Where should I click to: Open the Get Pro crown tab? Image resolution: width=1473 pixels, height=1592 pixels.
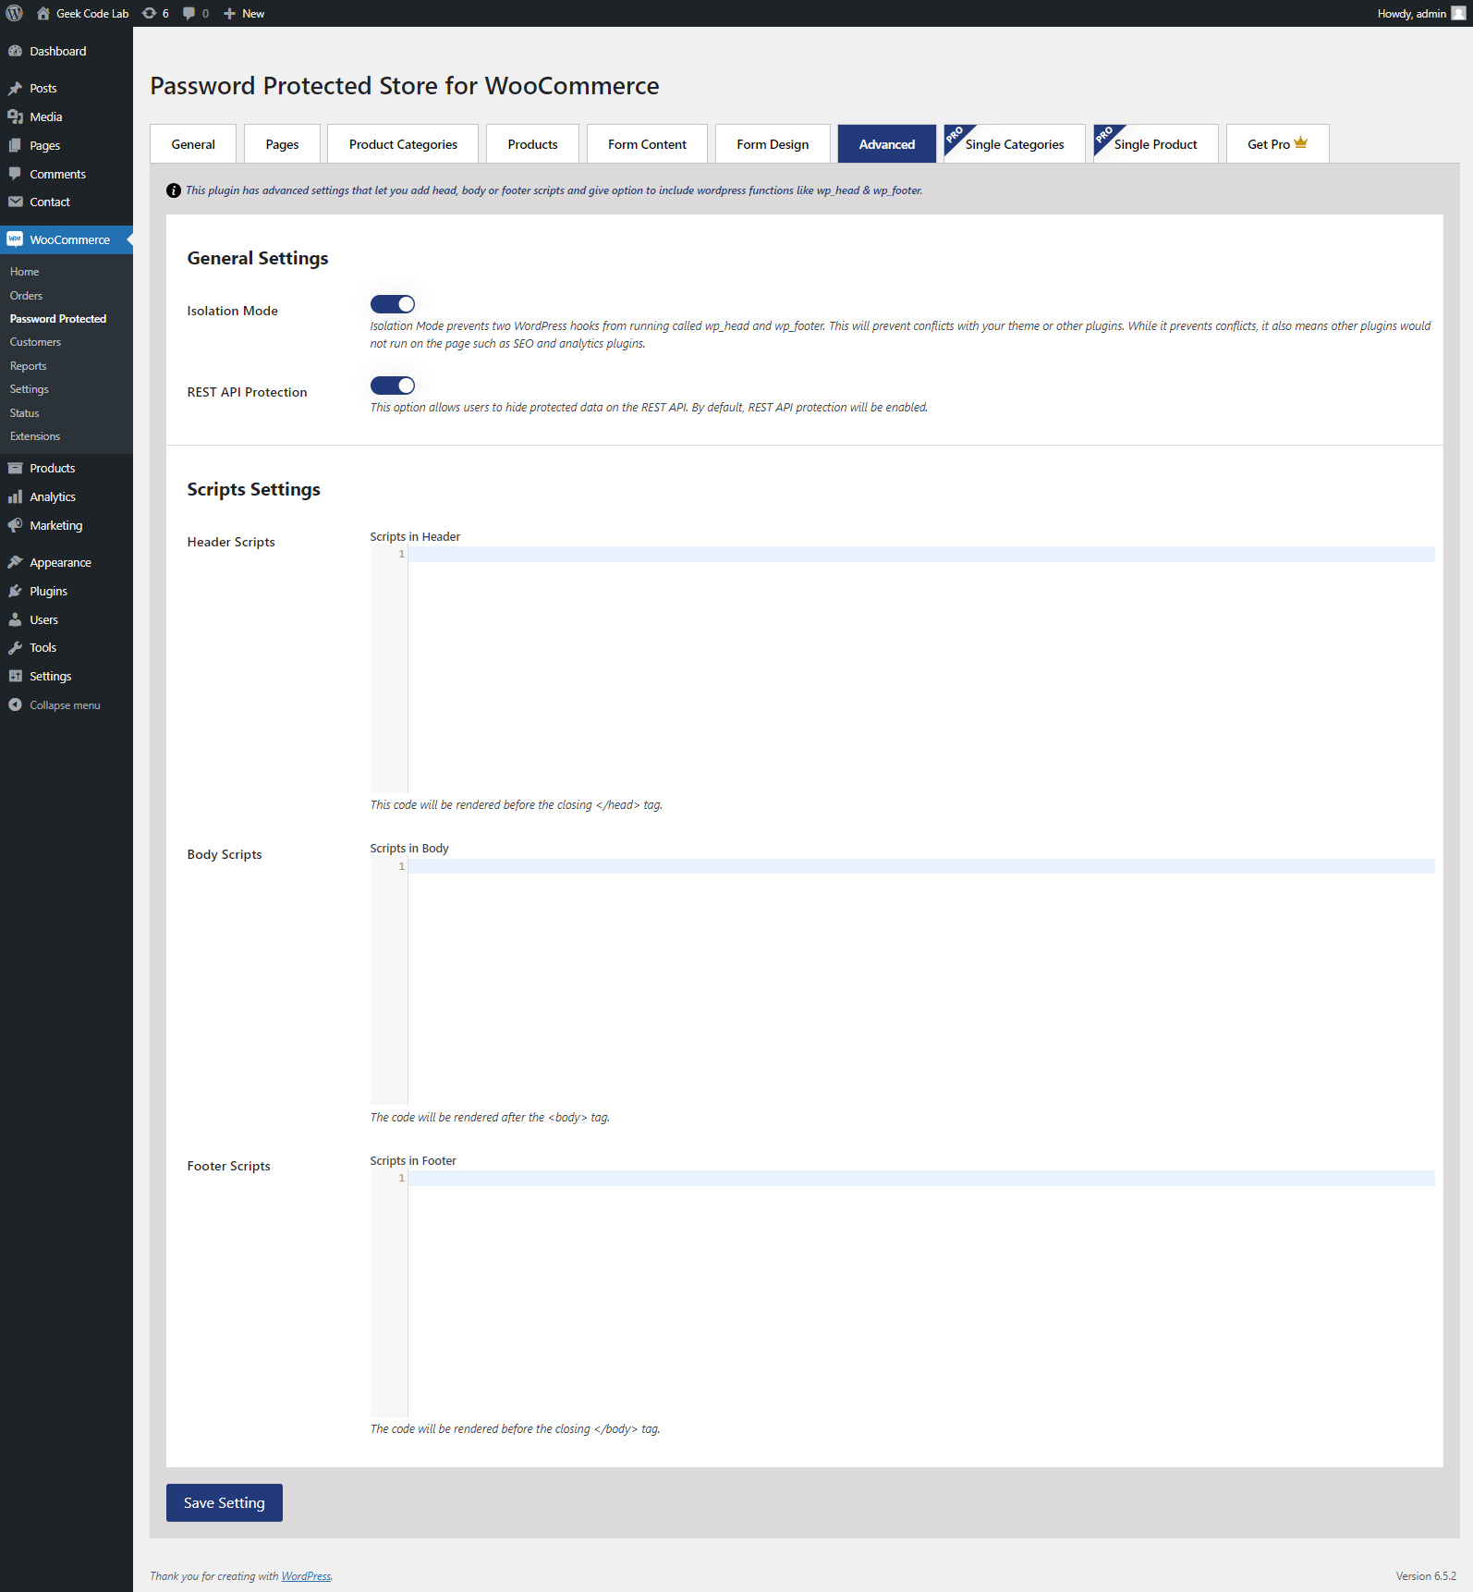coord(1277,144)
